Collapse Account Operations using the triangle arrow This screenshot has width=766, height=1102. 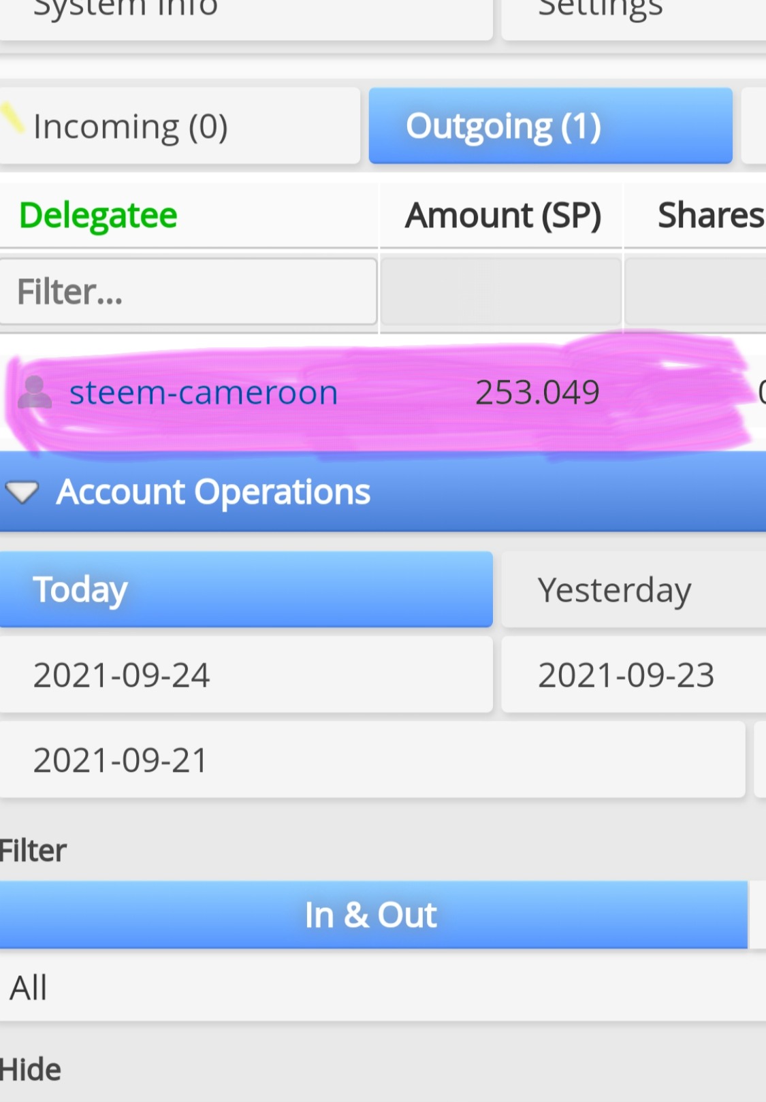22,491
